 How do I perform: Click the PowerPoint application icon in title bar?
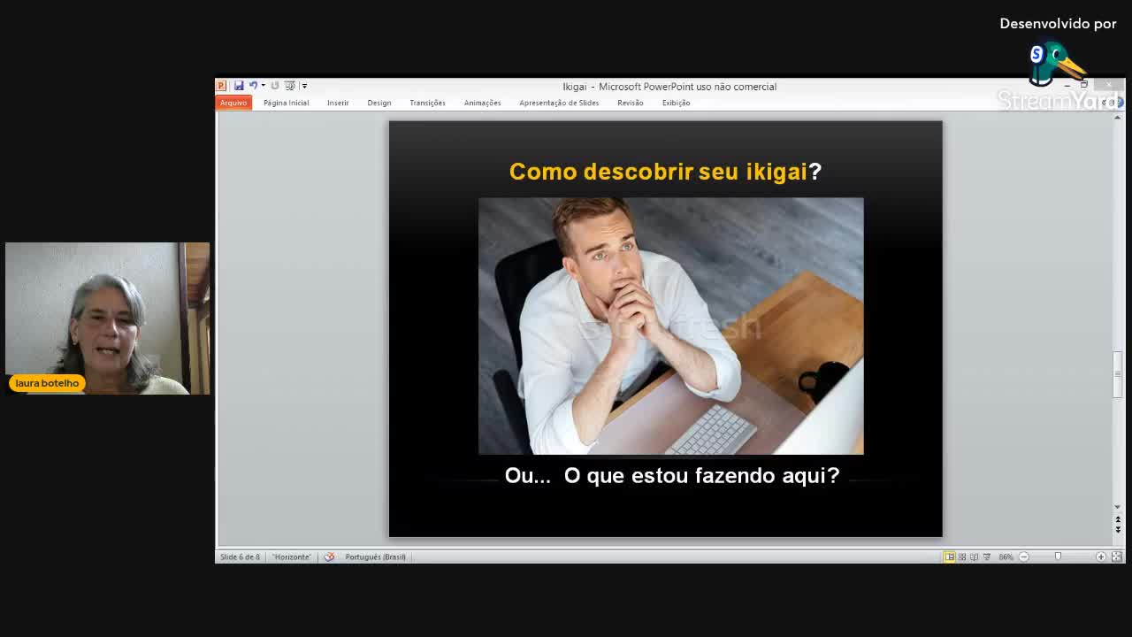coord(221,86)
